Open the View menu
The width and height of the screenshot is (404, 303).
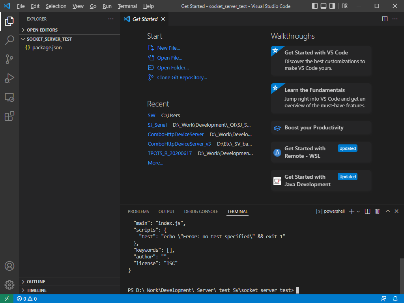click(x=78, y=6)
